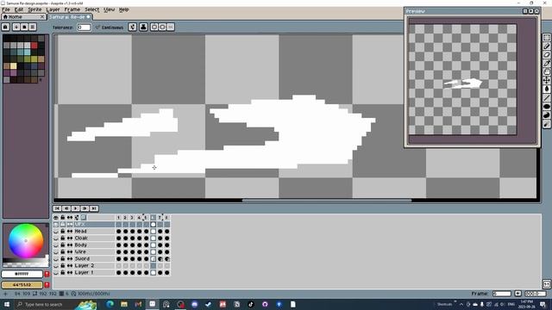Viewport: 552px width, 310px height.
Task: Click the Preview window play button
Action: click(531, 11)
